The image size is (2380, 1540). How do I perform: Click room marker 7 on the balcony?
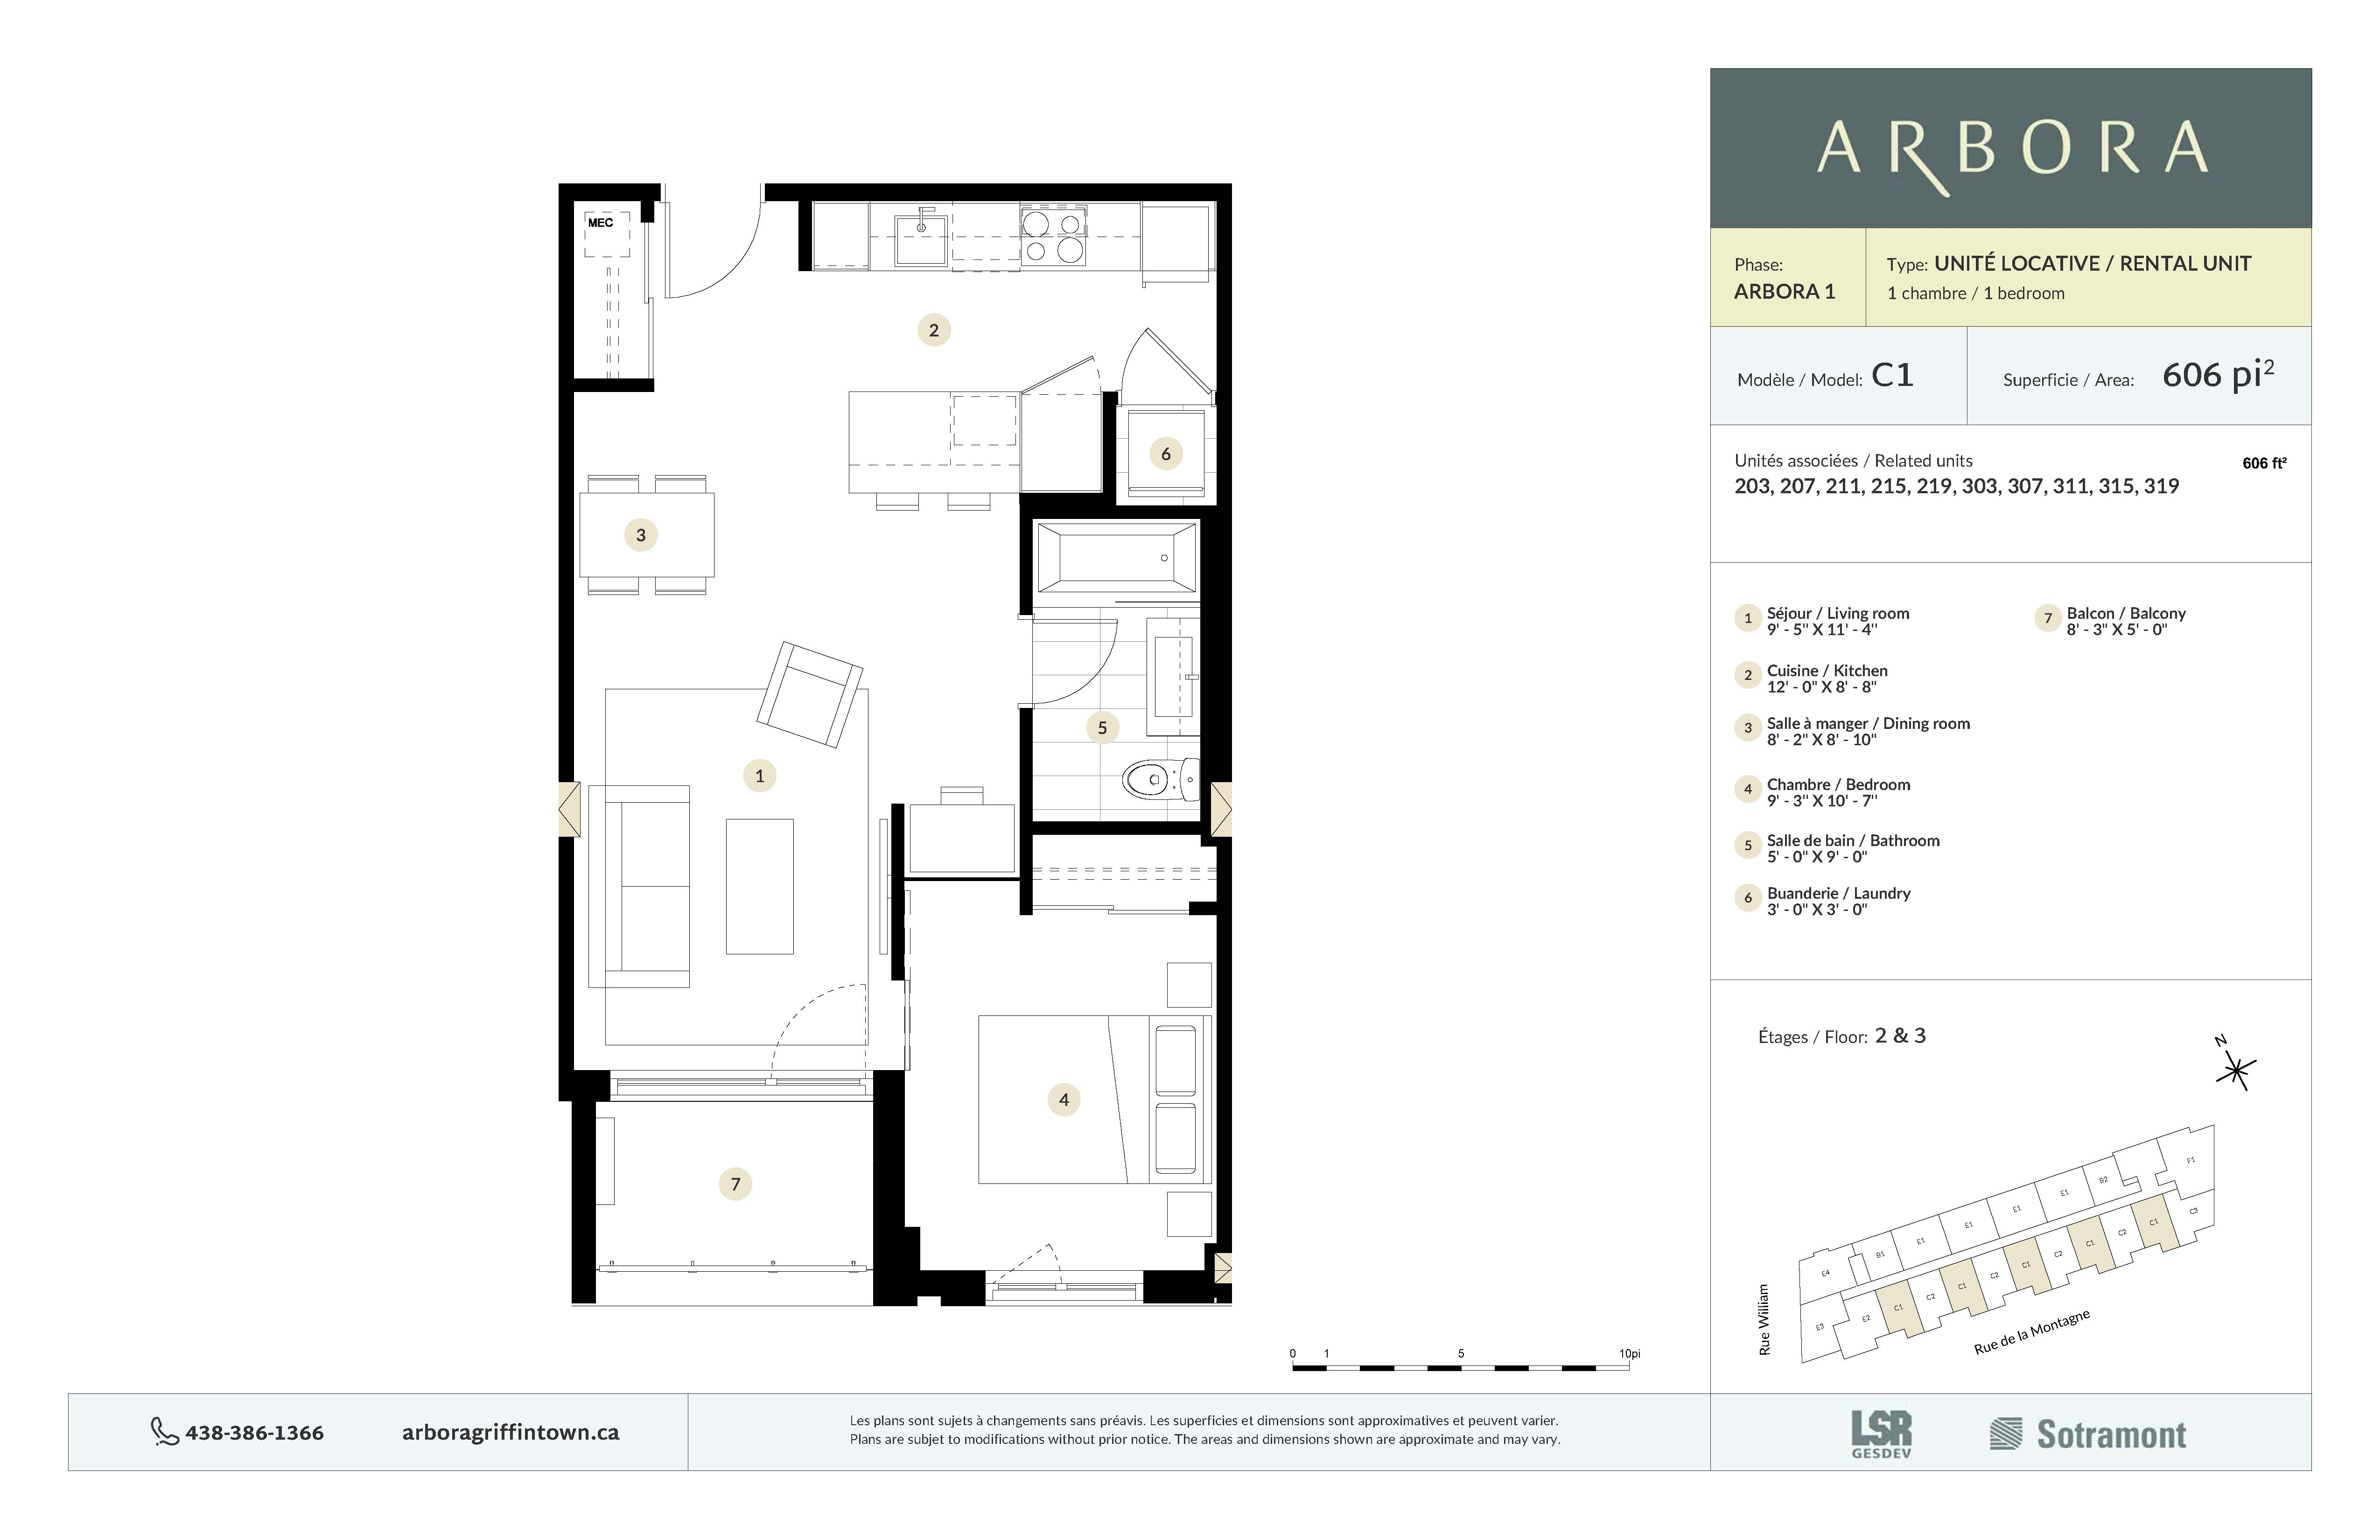[x=736, y=1184]
